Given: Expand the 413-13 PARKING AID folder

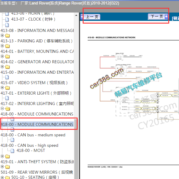Looking at the screenshot, I should (x=2, y=36).
